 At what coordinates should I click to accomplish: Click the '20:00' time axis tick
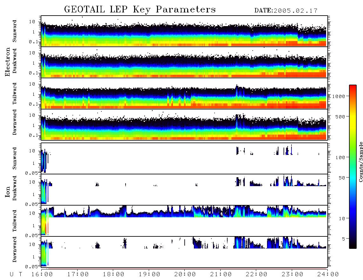[x=185, y=274]
